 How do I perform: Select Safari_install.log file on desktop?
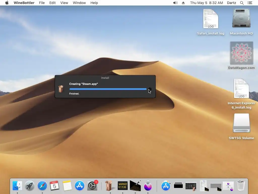(x=211, y=22)
